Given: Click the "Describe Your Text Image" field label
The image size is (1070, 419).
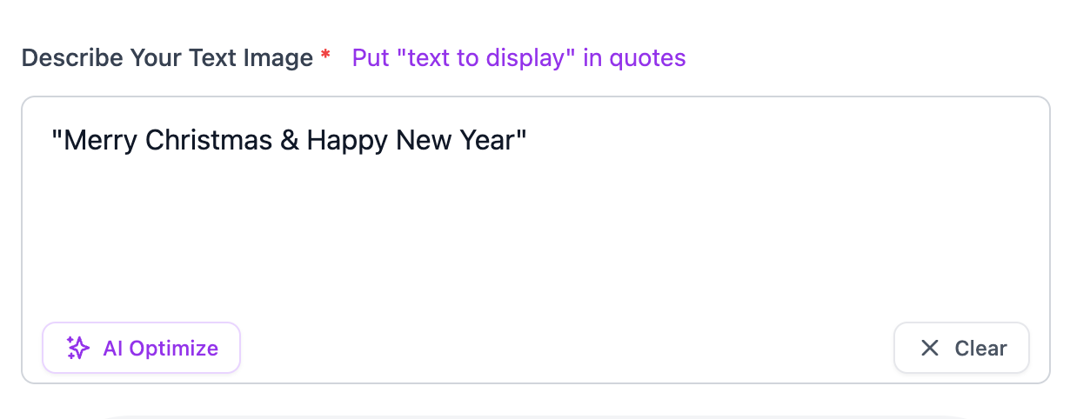Looking at the screenshot, I should coord(167,58).
